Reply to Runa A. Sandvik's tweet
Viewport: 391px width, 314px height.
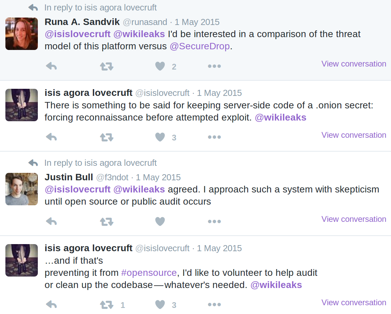52,66
